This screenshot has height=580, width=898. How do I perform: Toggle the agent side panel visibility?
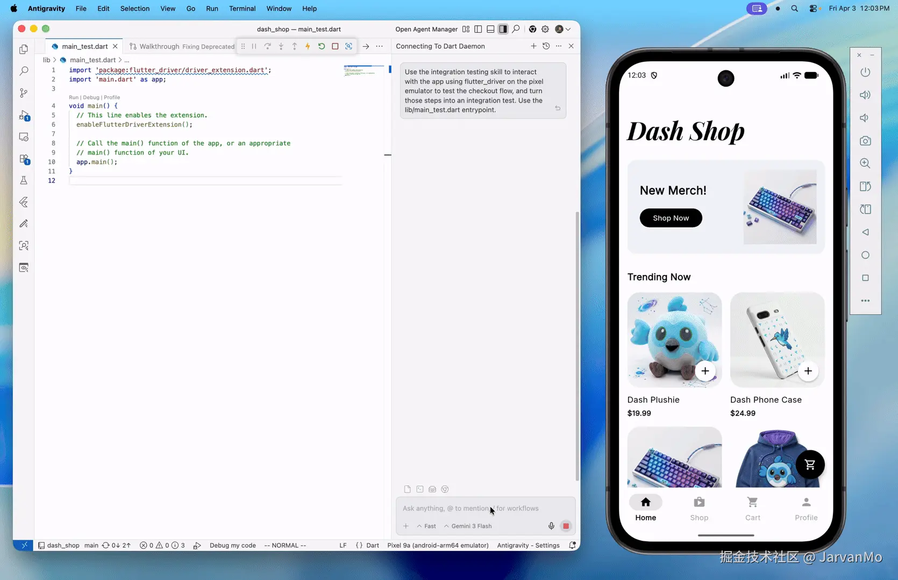[x=503, y=29]
